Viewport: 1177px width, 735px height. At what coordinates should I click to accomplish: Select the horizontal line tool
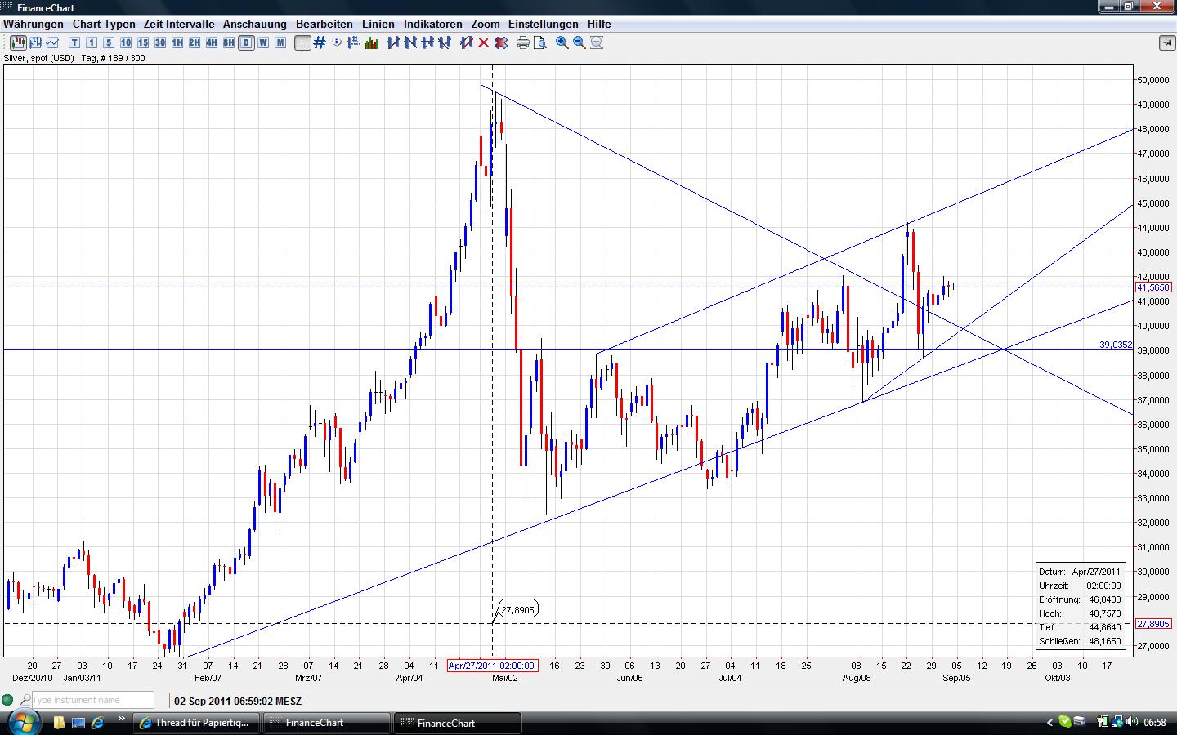(427, 42)
